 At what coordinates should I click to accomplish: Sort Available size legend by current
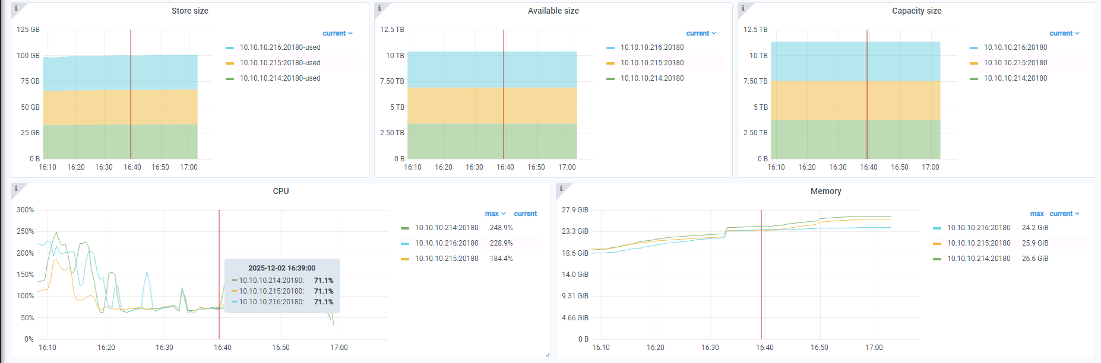pyautogui.click(x=700, y=33)
